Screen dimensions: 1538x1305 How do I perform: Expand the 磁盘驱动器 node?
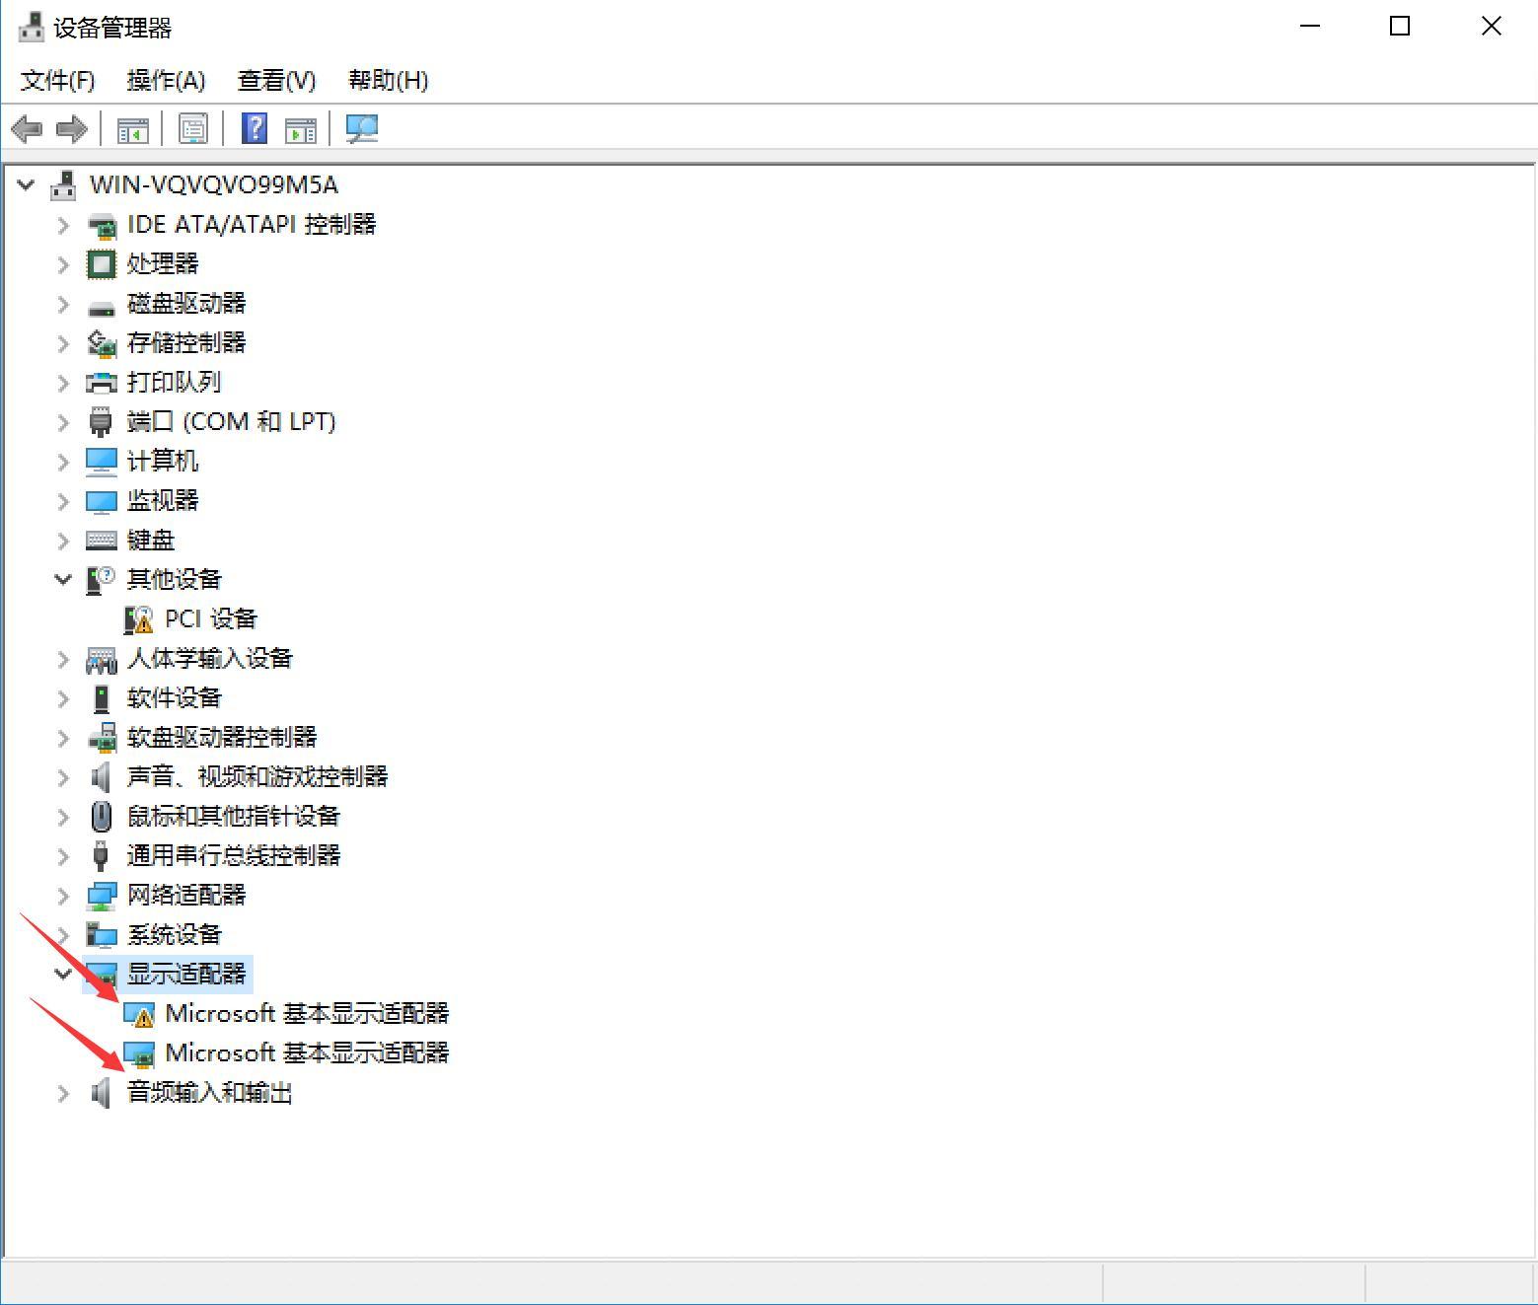(x=63, y=304)
